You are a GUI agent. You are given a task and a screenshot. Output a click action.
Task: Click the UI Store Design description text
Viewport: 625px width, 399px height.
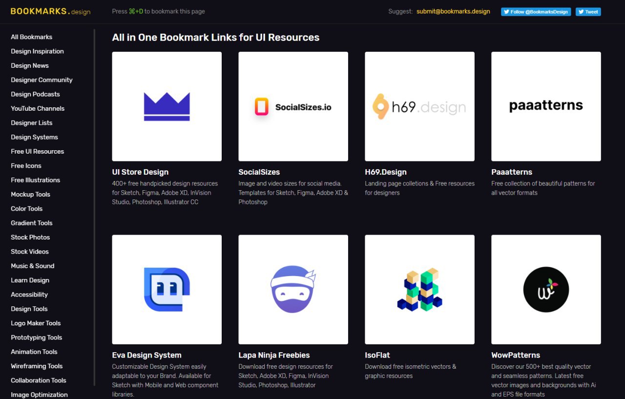[165, 193]
